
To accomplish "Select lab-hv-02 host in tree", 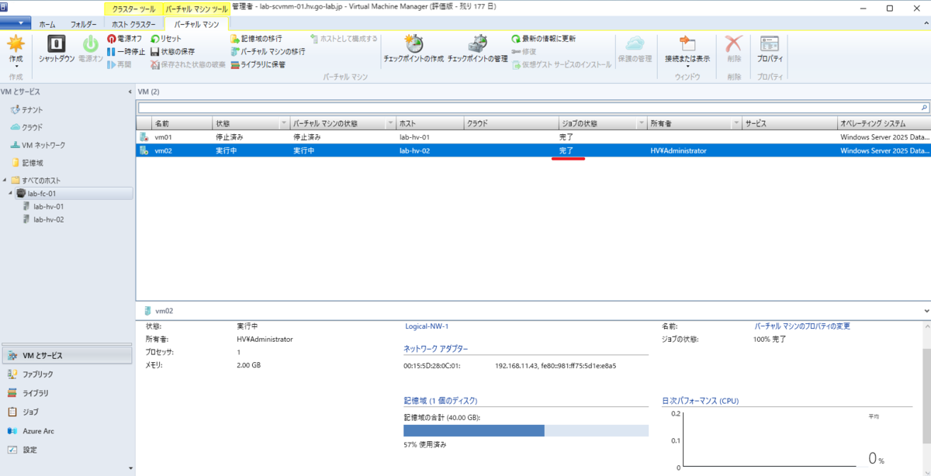I will [x=48, y=219].
